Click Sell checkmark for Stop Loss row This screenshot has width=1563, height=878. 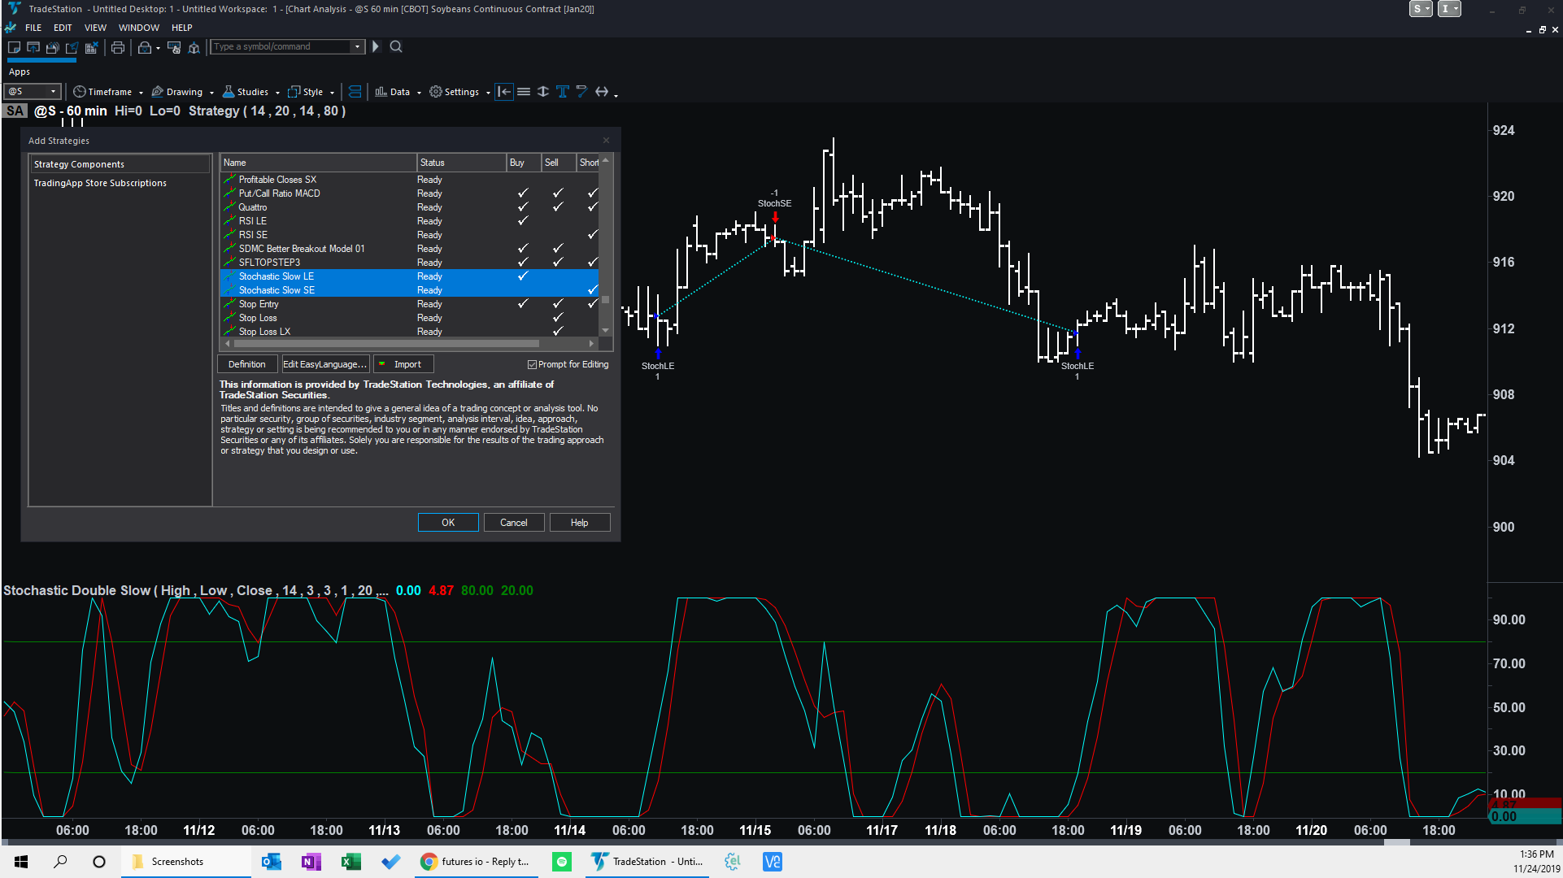coord(558,318)
